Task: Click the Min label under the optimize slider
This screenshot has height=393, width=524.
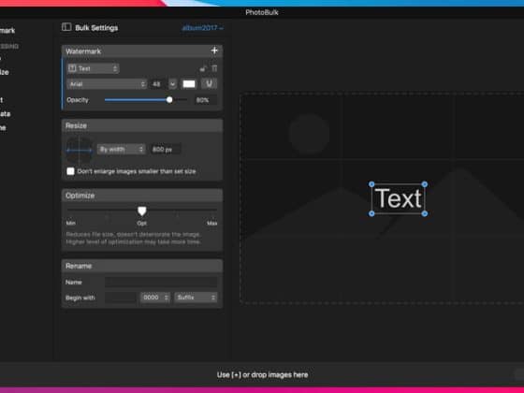Action: click(71, 223)
